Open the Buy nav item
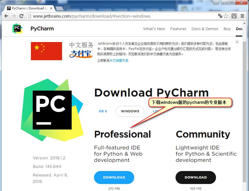This screenshot has width=249, height=191. coord(227,29)
